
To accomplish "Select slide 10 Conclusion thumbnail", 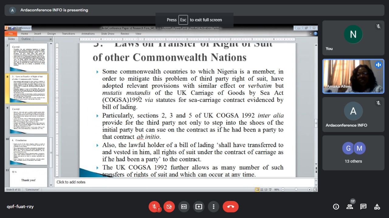I will (x=29, y=151).
